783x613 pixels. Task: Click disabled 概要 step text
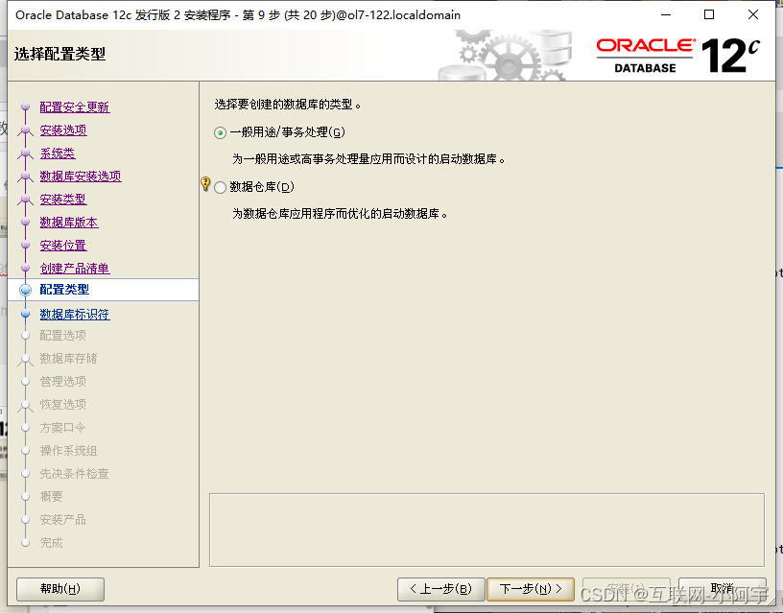(52, 496)
